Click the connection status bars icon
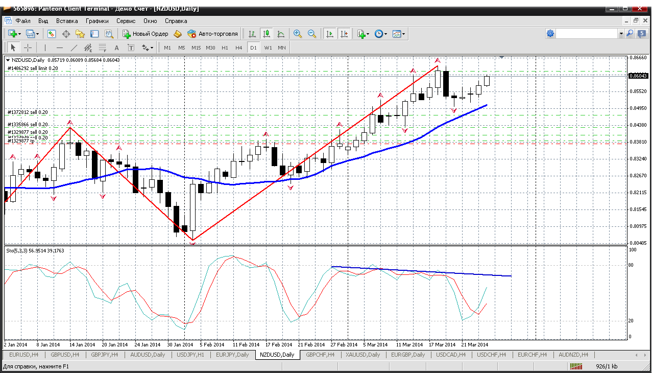 576,366
